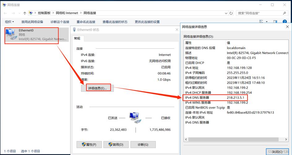Screen dimensions: 292x155
Task: Click right arrow of details horizontal scrollbar
Action: coord(286,139)
